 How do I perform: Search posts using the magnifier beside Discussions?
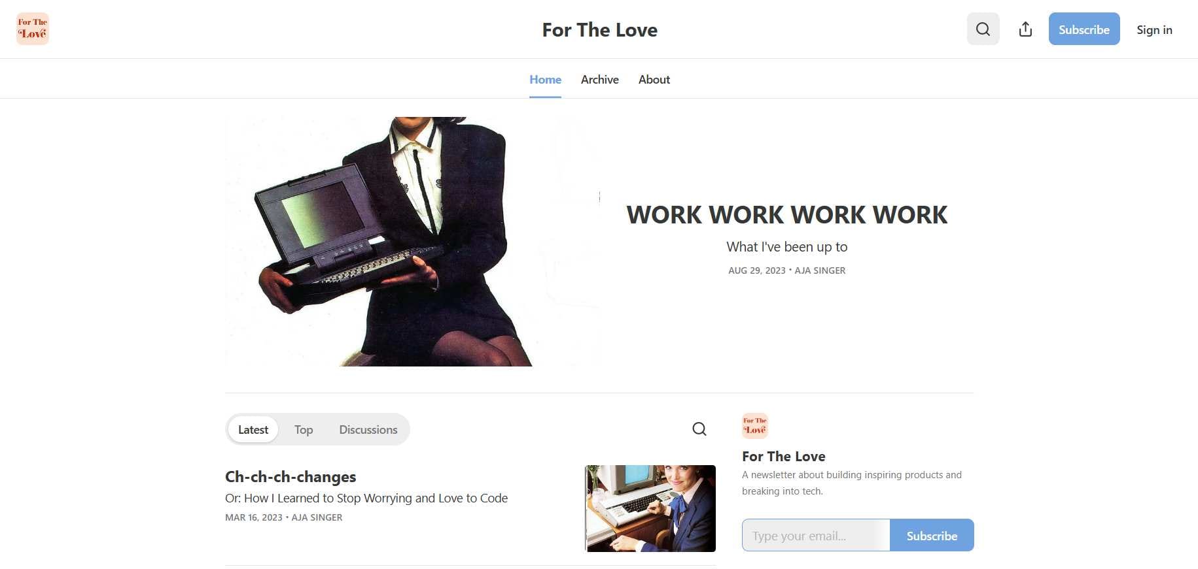pyautogui.click(x=699, y=429)
